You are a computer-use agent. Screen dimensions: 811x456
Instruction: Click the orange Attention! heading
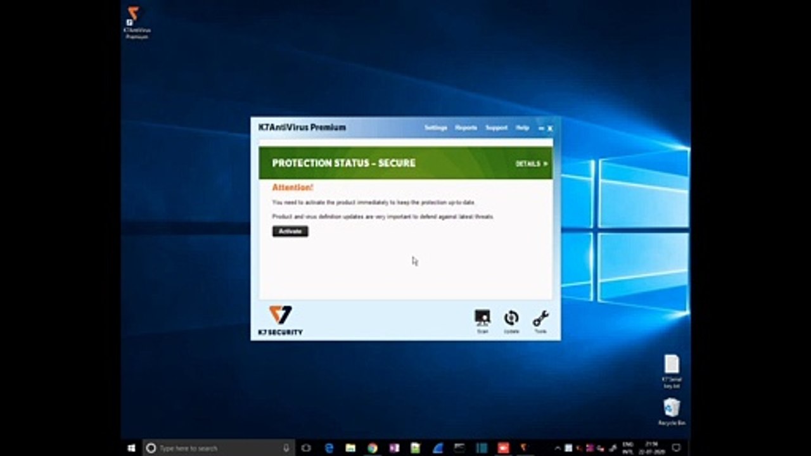click(x=293, y=187)
